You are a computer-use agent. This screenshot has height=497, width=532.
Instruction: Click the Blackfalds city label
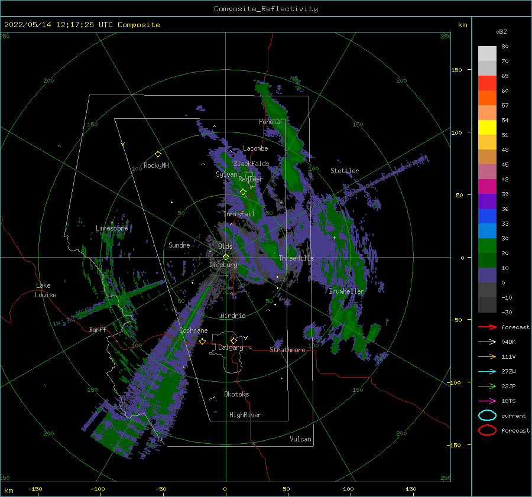coord(251,164)
